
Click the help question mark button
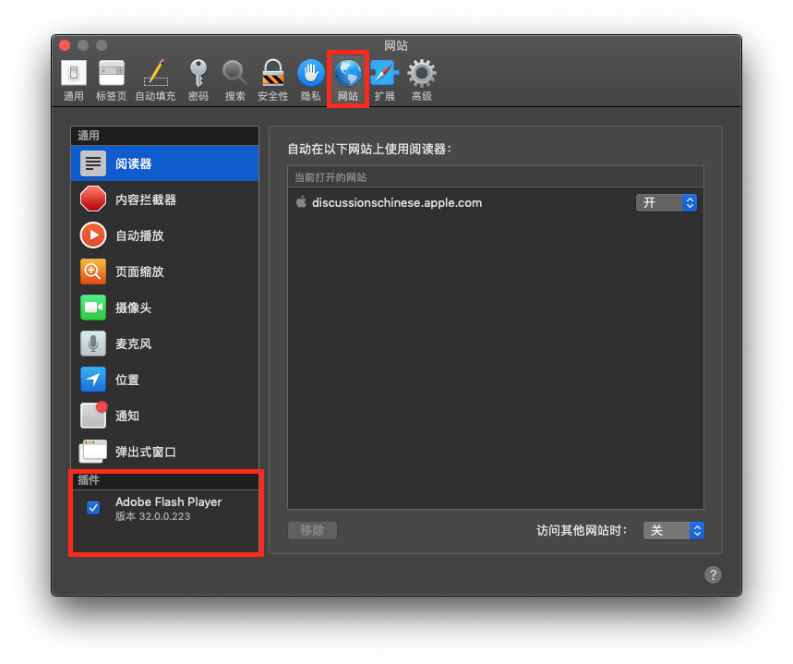point(713,574)
